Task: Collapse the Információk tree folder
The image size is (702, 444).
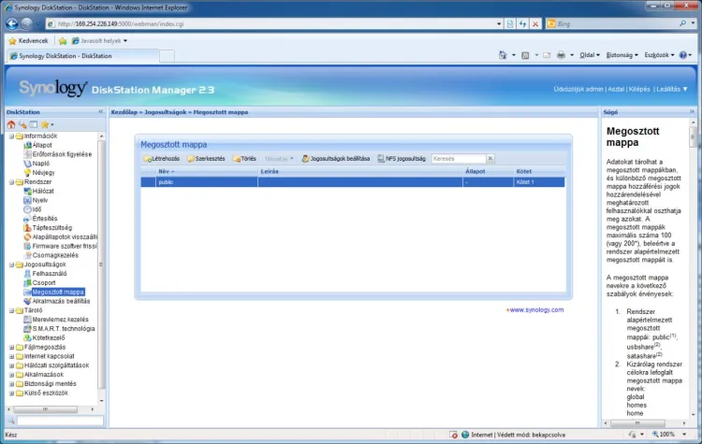Action: [x=11, y=136]
